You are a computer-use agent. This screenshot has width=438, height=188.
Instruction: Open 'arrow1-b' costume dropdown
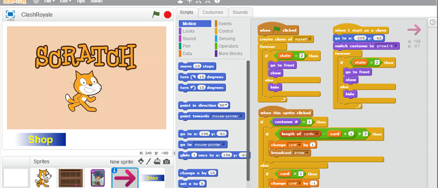[387, 46]
